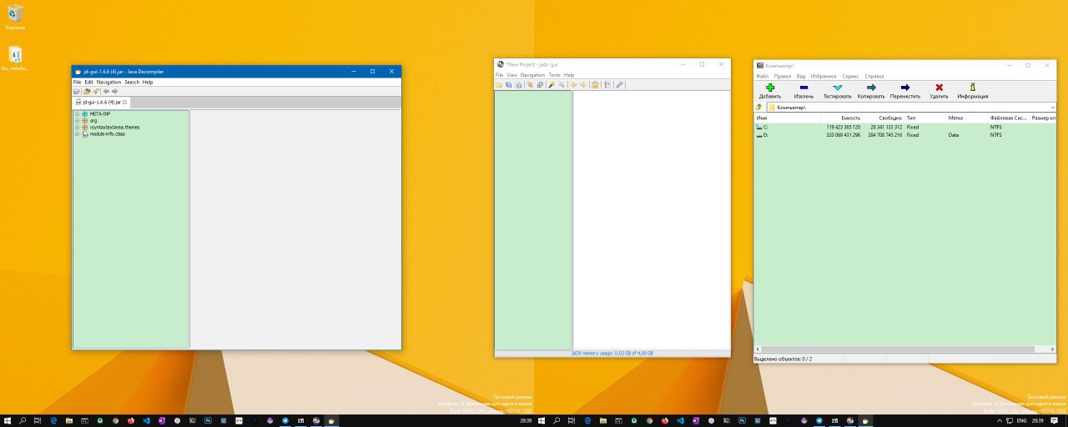
Task: Toggle Sync with editor in jadx-gui
Action: [530, 85]
